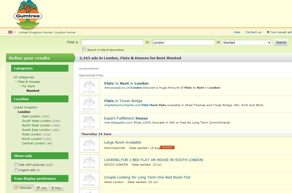The image size is (292, 193).
Task: Click the Large Room Available no-picture thumbnail
Action: (x=89, y=145)
